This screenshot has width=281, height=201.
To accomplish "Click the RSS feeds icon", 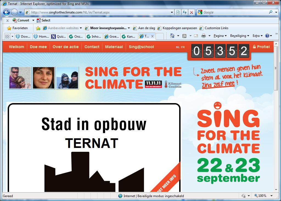I will (184, 36).
